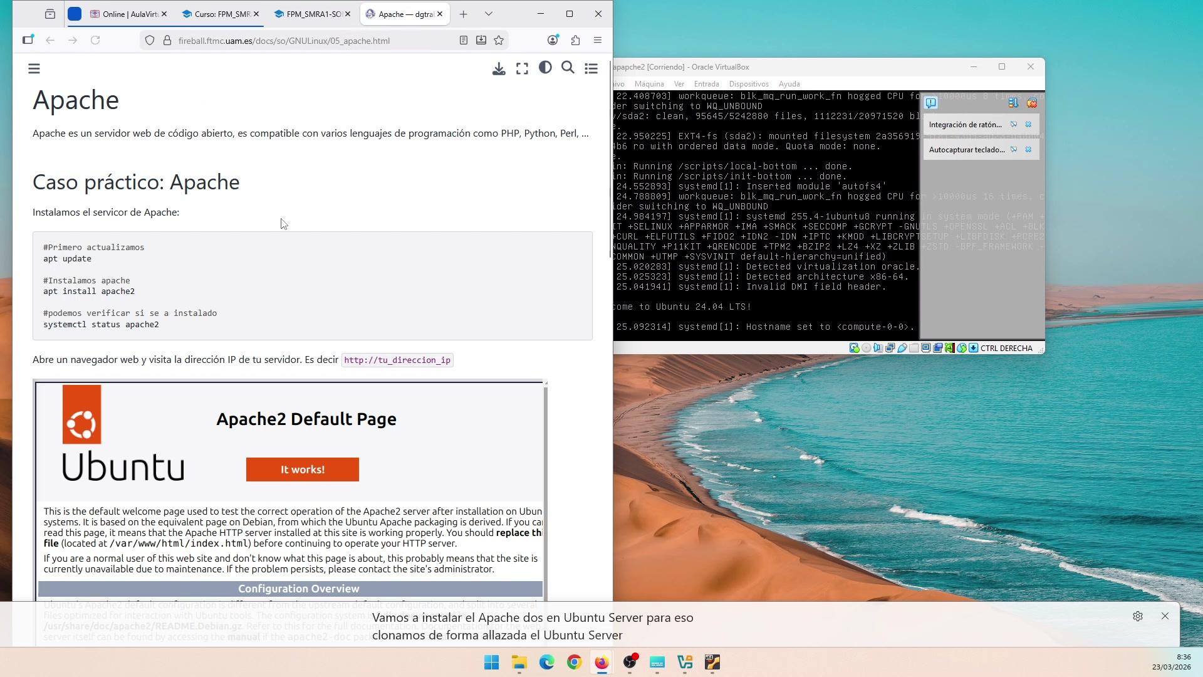This screenshot has width=1203, height=677.
Task: Open the Dispositivos menu in VirtualBox
Action: tap(748, 84)
